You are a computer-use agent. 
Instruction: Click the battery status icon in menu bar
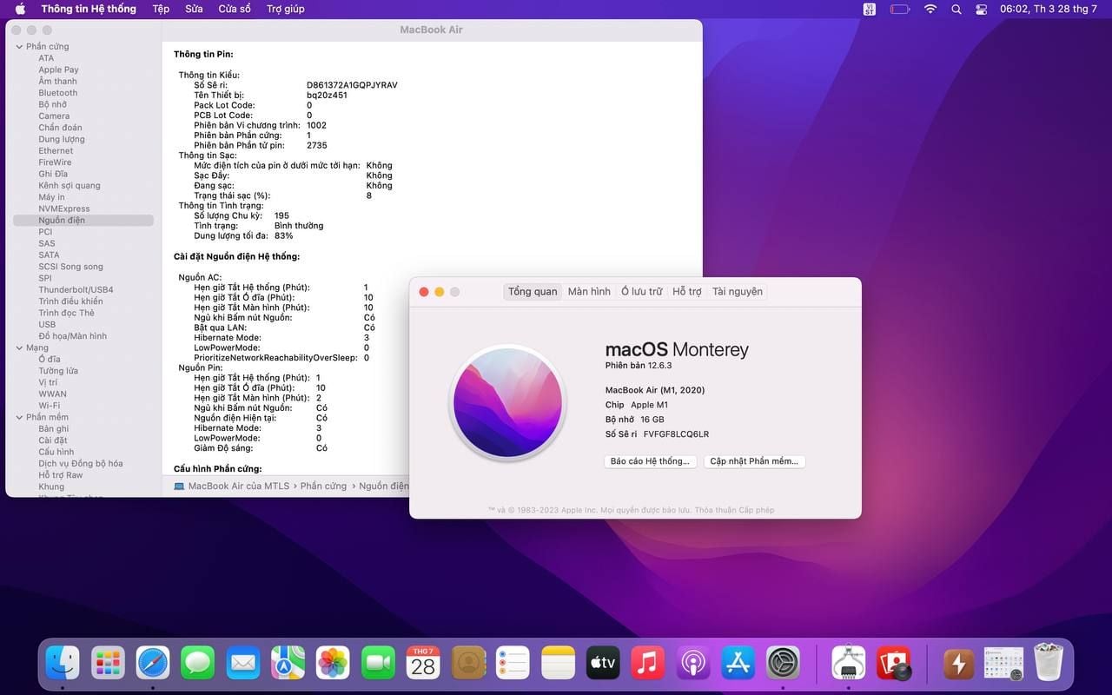tap(899, 9)
